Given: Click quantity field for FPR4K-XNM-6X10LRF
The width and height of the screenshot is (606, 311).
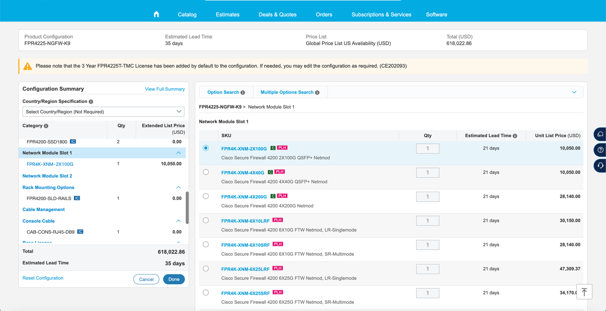Looking at the screenshot, I should [x=427, y=221].
